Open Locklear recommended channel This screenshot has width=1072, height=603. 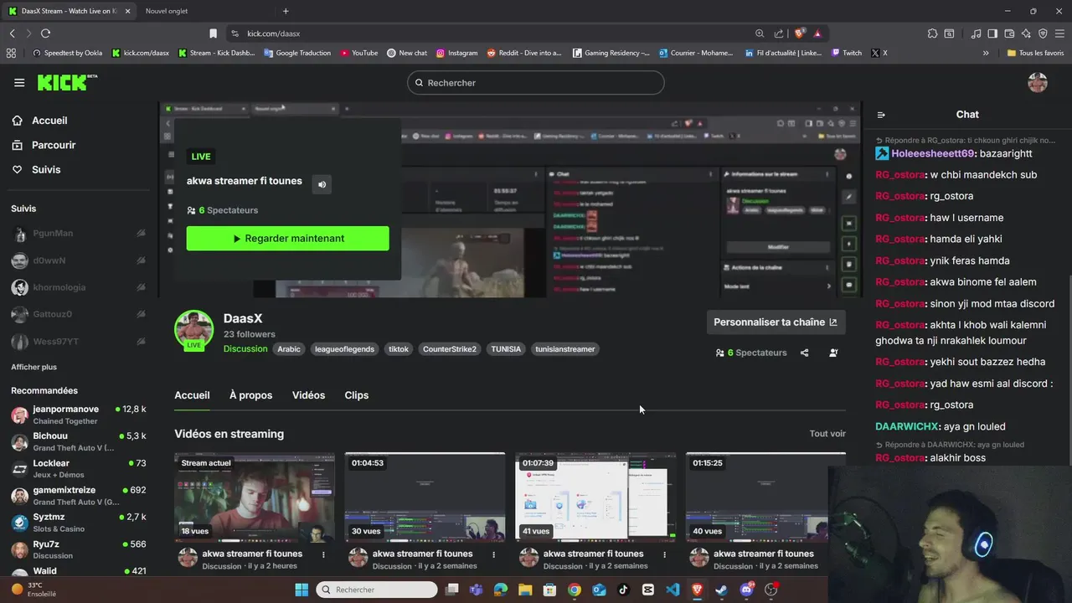click(x=79, y=468)
